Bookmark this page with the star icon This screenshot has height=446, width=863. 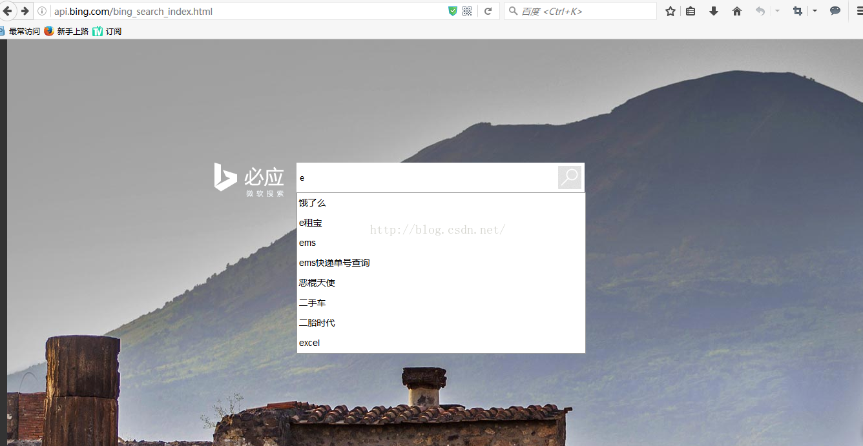point(671,11)
